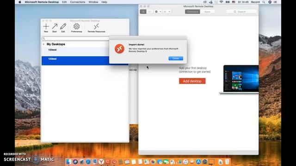Open Remote Resources icon
This screenshot has width=296, height=166.
pyautogui.click(x=96, y=27)
